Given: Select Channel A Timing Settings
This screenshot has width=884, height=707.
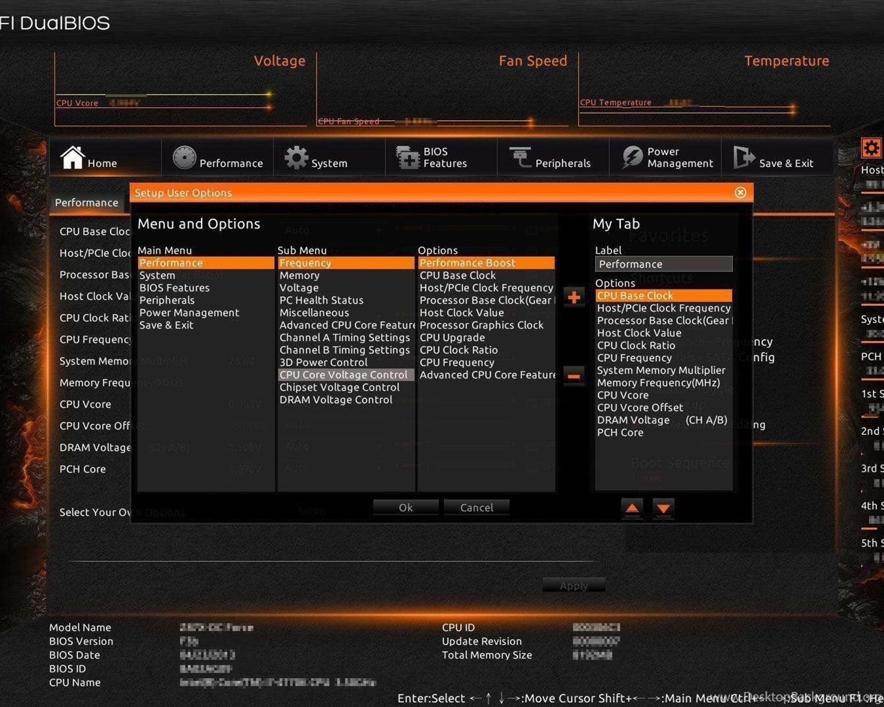Looking at the screenshot, I should pyautogui.click(x=345, y=338).
